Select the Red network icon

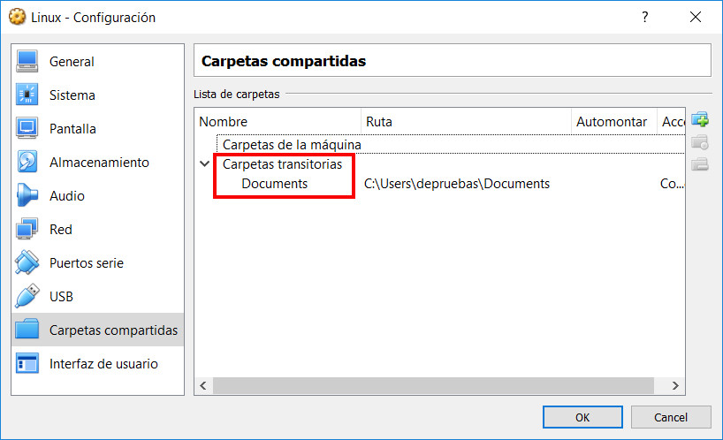27,229
